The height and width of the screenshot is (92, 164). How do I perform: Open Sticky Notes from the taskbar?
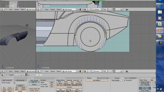(160, 37)
